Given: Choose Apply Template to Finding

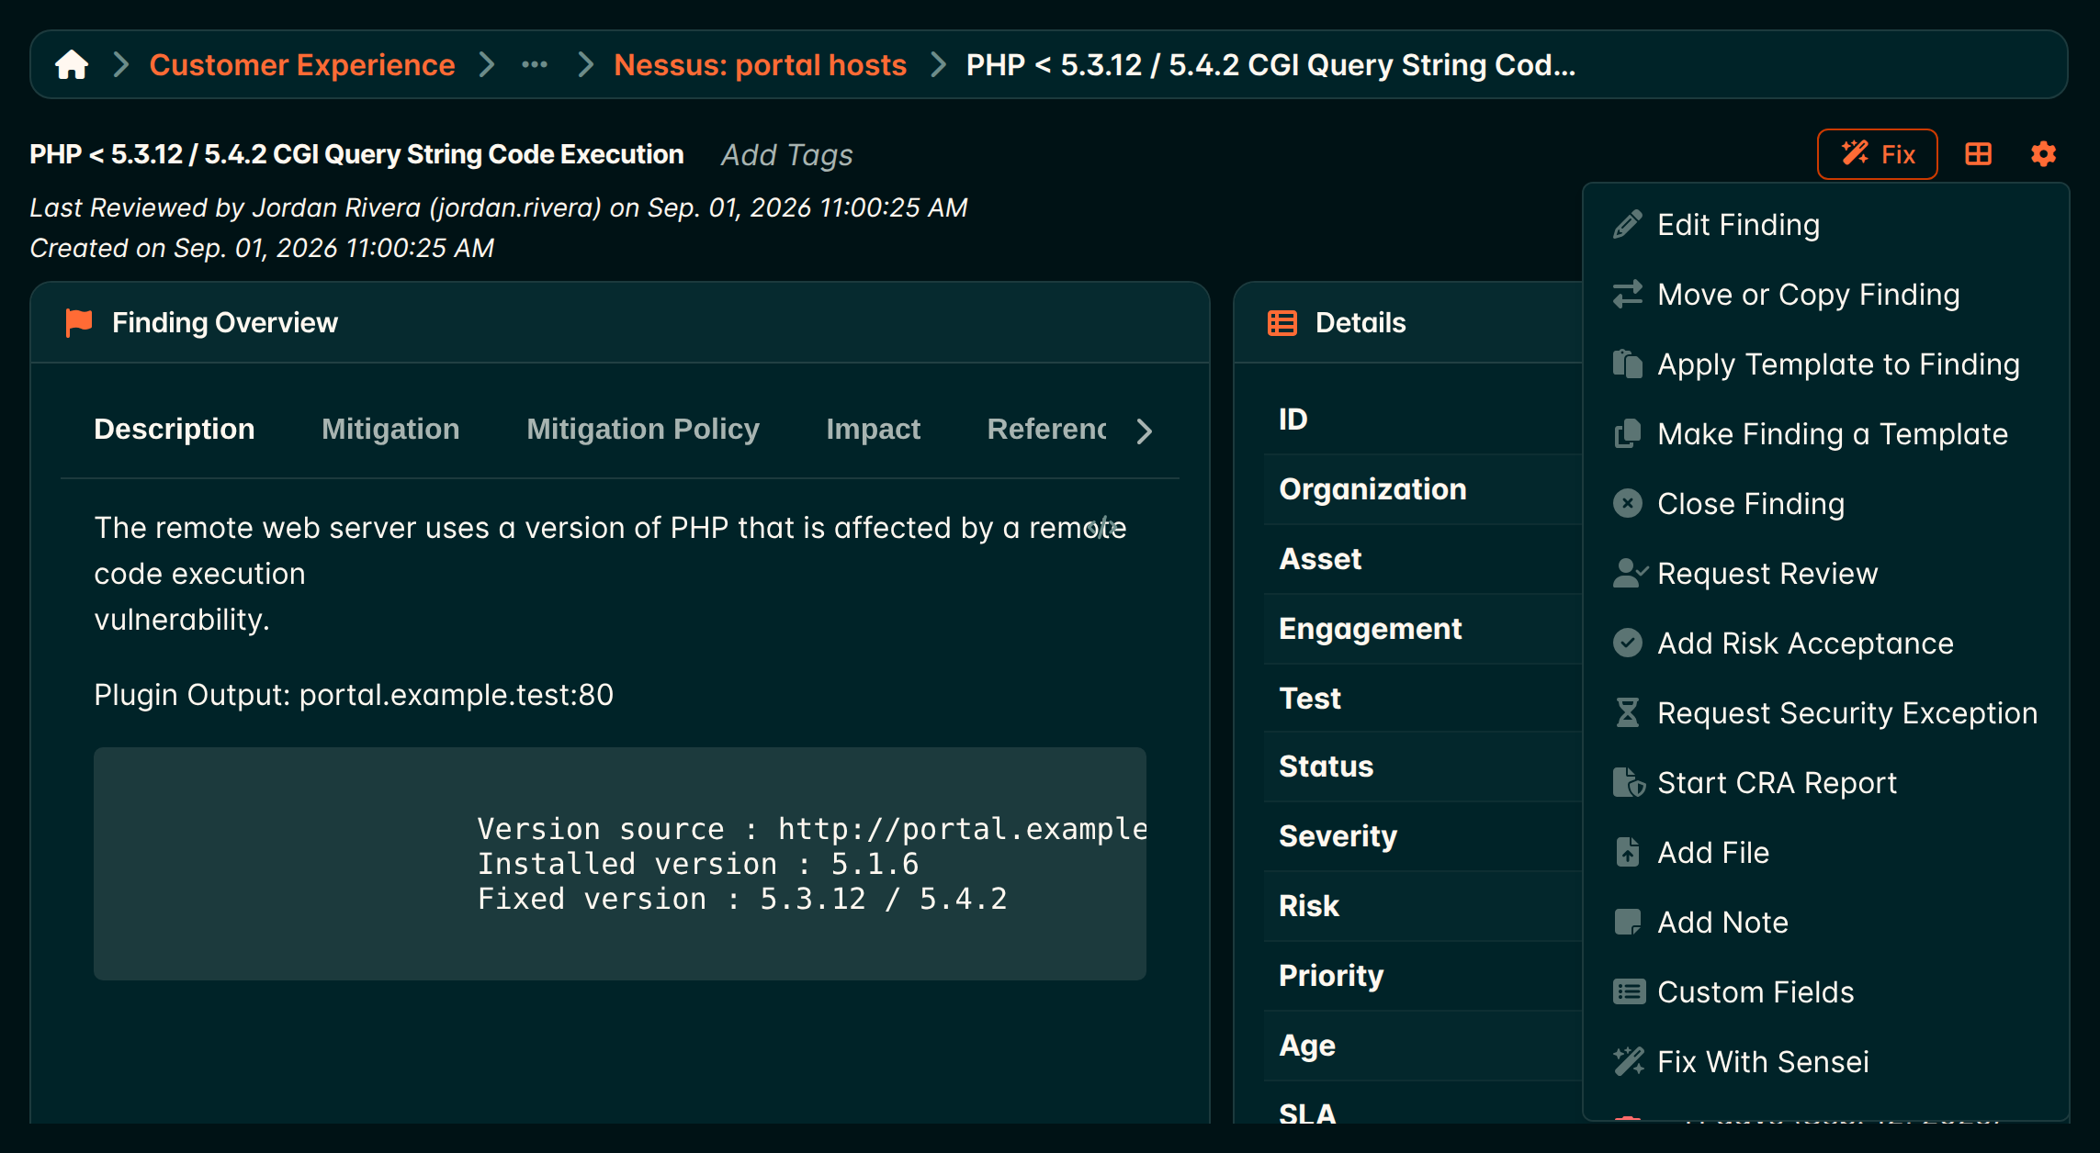Looking at the screenshot, I should click(x=1838, y=364).
